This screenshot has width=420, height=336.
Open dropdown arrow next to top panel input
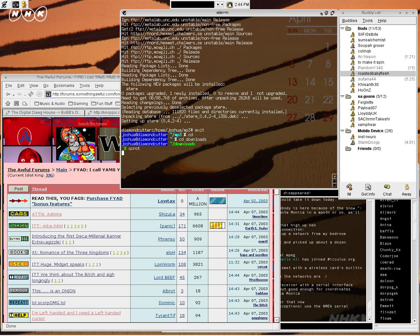point(222,5)
